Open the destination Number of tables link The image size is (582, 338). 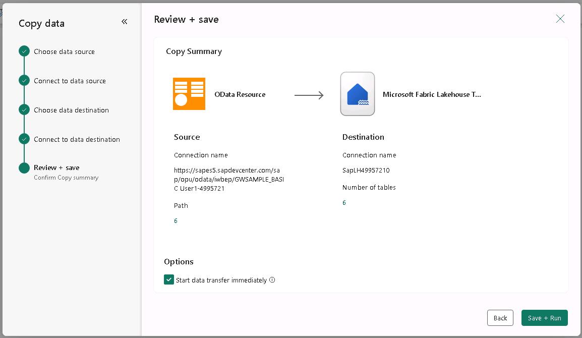click(344, 203)
